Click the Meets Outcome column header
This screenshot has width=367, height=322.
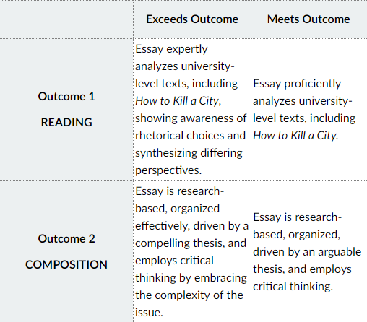tap(308, 19)
